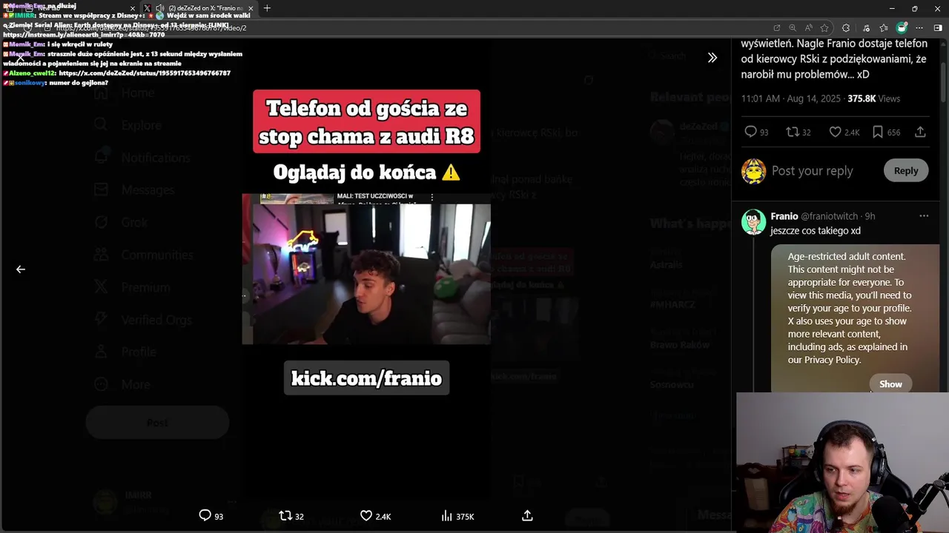This screenshot has width=949, height=533.
Task: Mute the tab with the speaker icon
Action: click(x=159, y=8)
